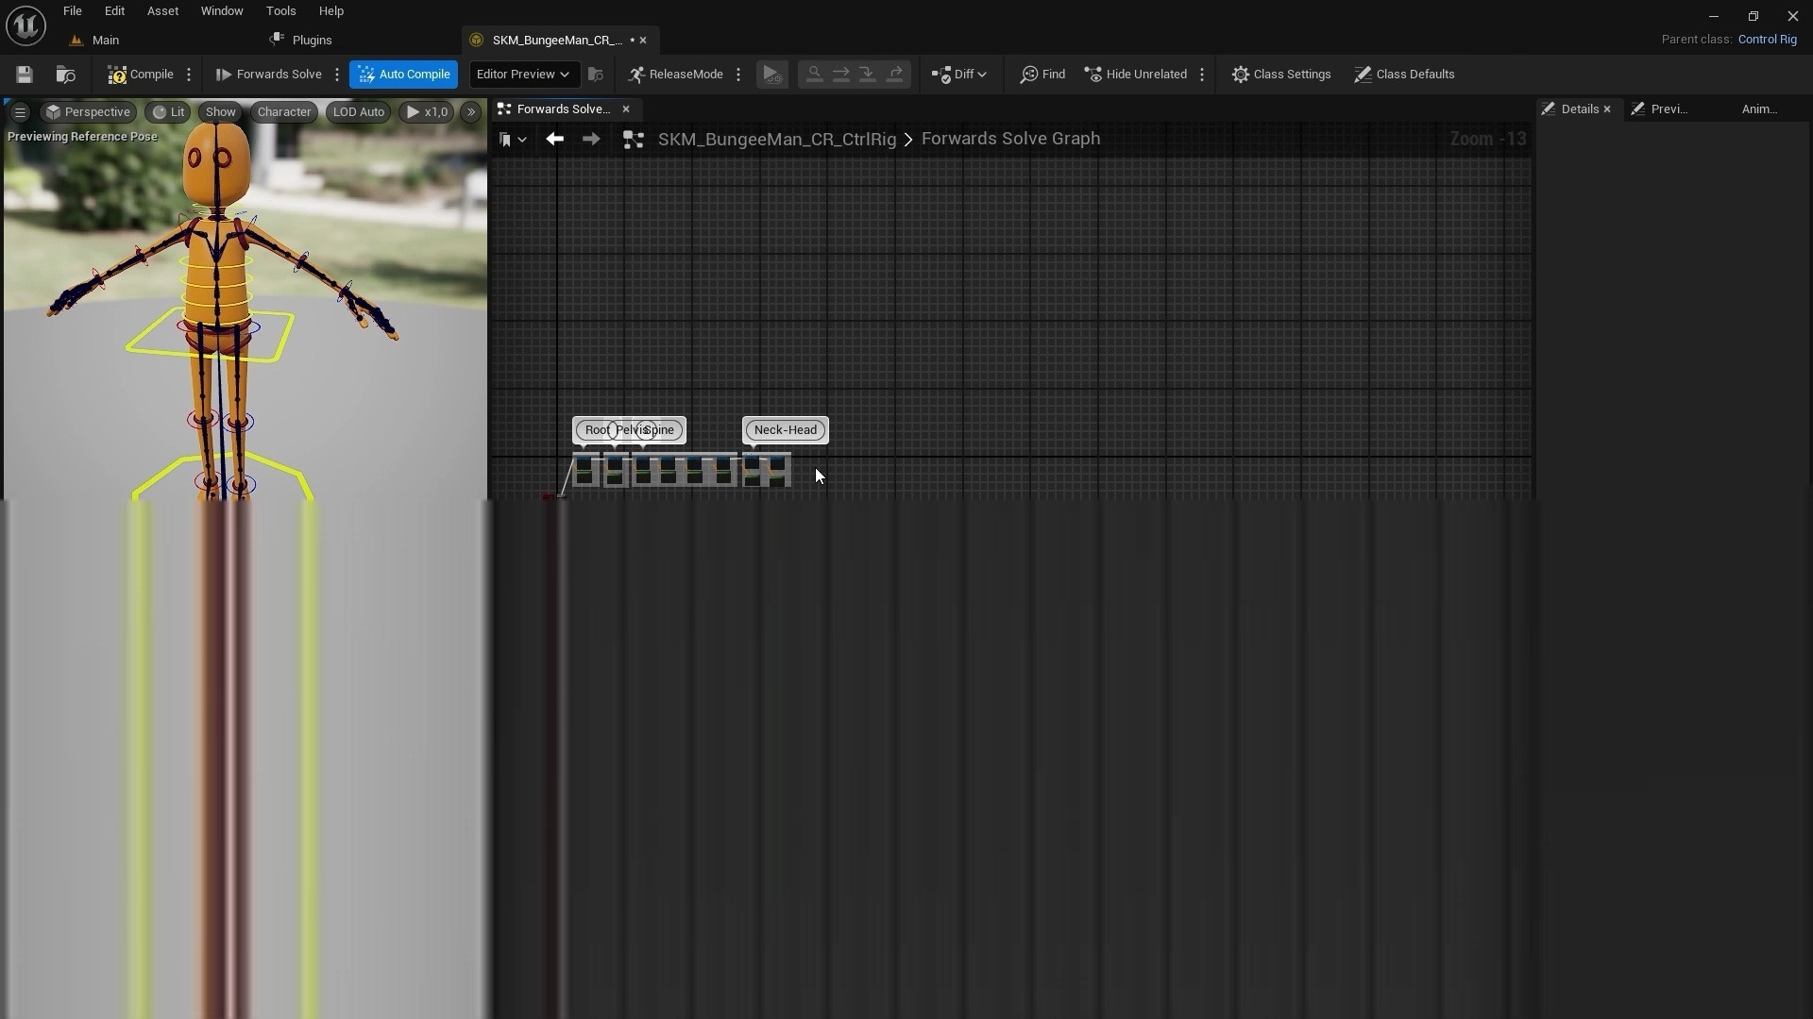Viewport: 1813px width, 1019px height.
Task: Toggle Auto Compile
Action: (404, 75)
